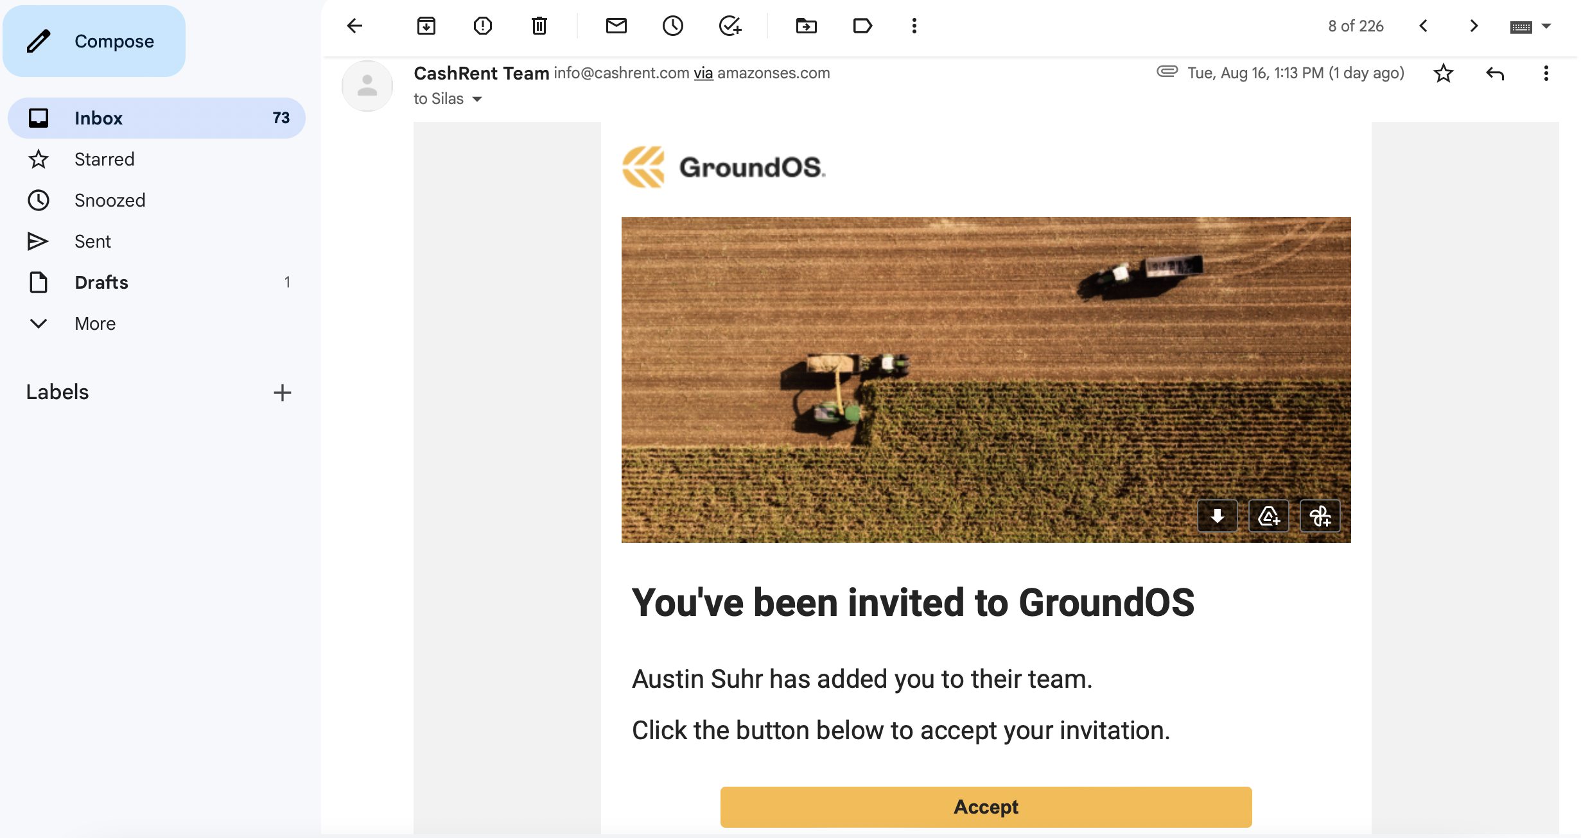Click the Move to folder icon
The height and width of the screenshot is (838, 1581).
coord(806,26)
